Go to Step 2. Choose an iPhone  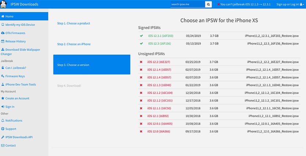(x=74, y=44)
